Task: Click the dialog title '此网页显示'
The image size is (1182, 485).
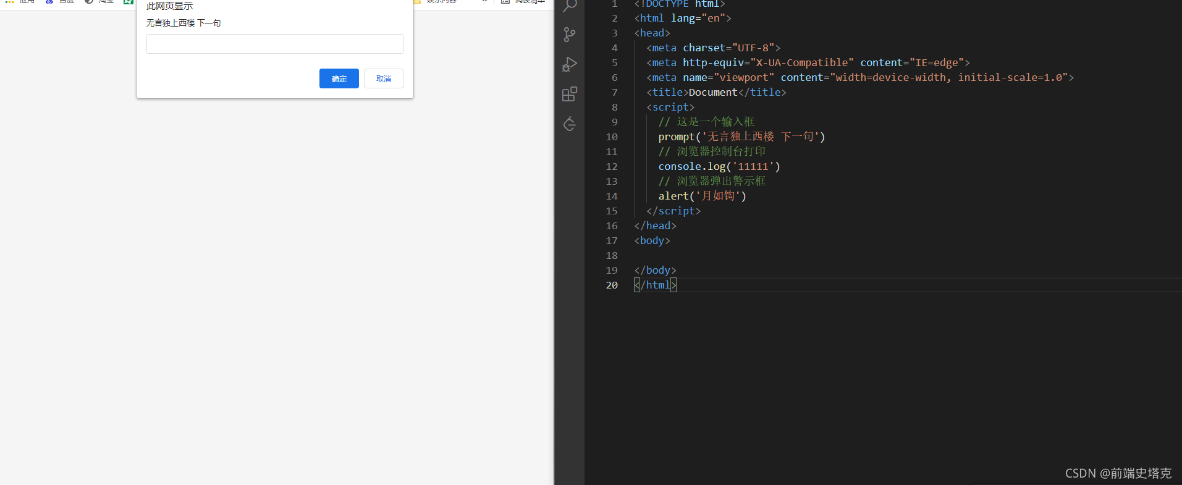Action: [x=170, y=6]
